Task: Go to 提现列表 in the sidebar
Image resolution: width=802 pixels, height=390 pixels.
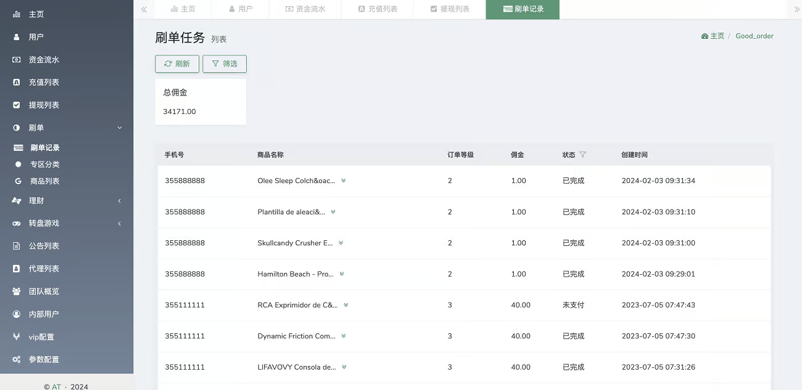Action: coord(44,105)
